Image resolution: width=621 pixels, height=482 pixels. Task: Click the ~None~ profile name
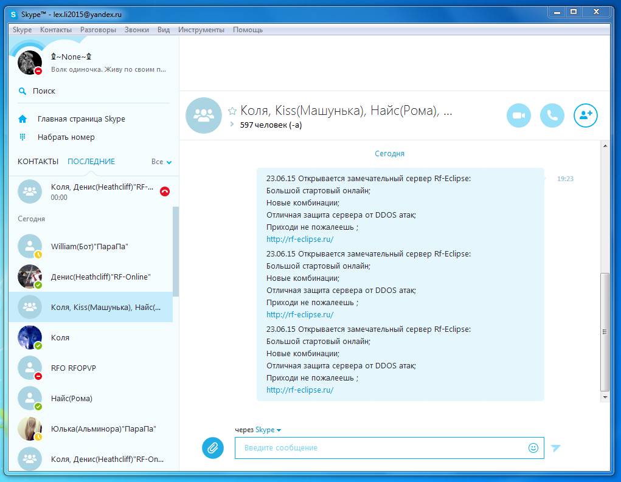pyautogui.click(x=71, y=57)
